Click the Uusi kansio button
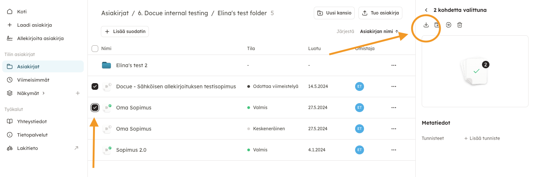 (334, 13)
